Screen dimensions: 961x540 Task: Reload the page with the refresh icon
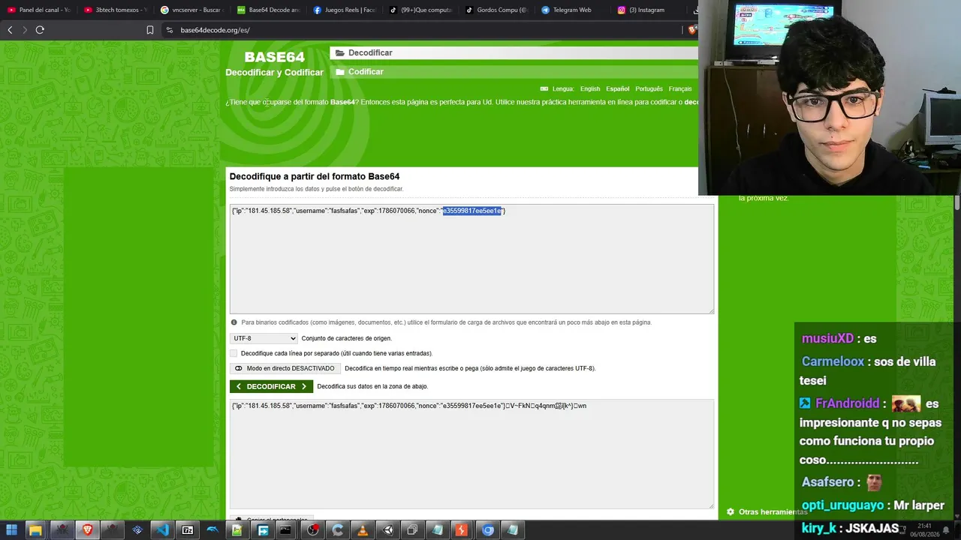tap(40, 30)
